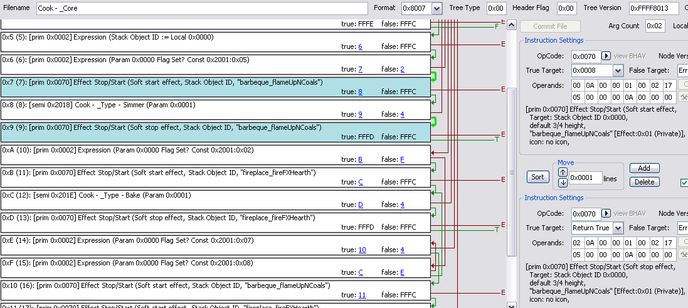
Task: Open the Format dropdown showing 0x8007
Action: coord(437,8)
